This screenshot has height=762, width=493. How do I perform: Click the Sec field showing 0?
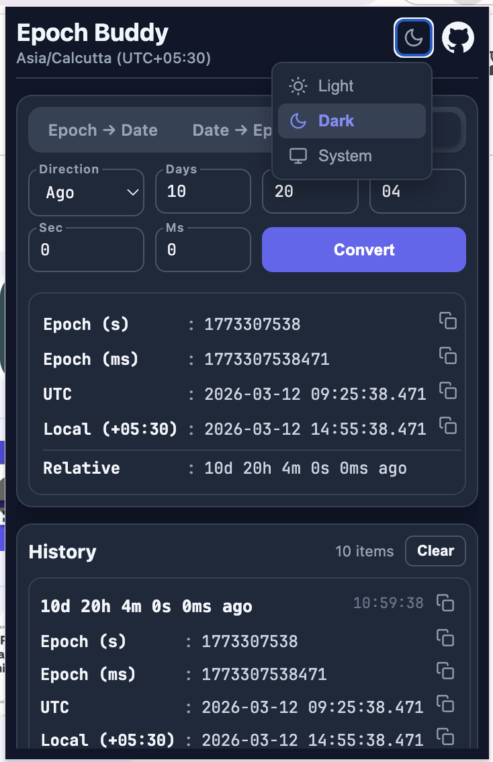pyautogui.click(x=86, y=250)
